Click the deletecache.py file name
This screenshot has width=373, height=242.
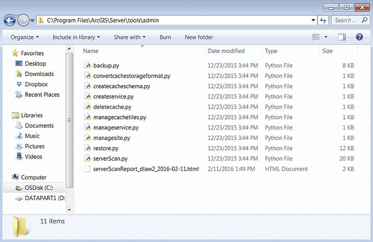click(112, 107)
